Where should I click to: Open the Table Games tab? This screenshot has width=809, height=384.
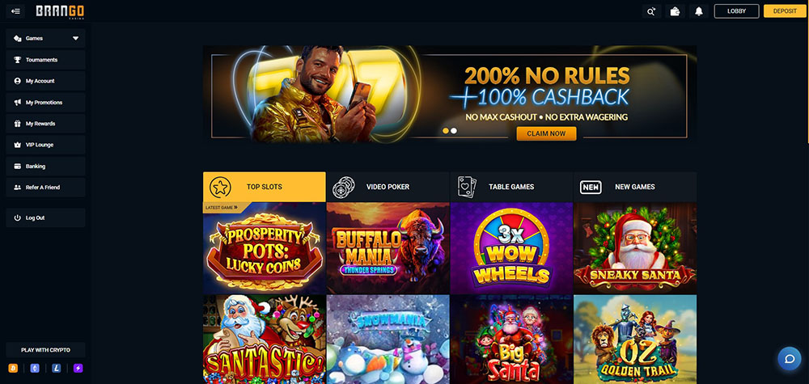(511, 187)
